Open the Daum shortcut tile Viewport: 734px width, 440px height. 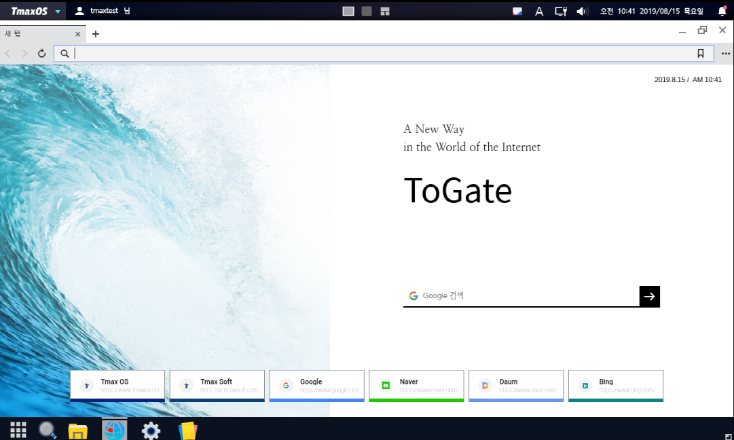coord(516,385)
